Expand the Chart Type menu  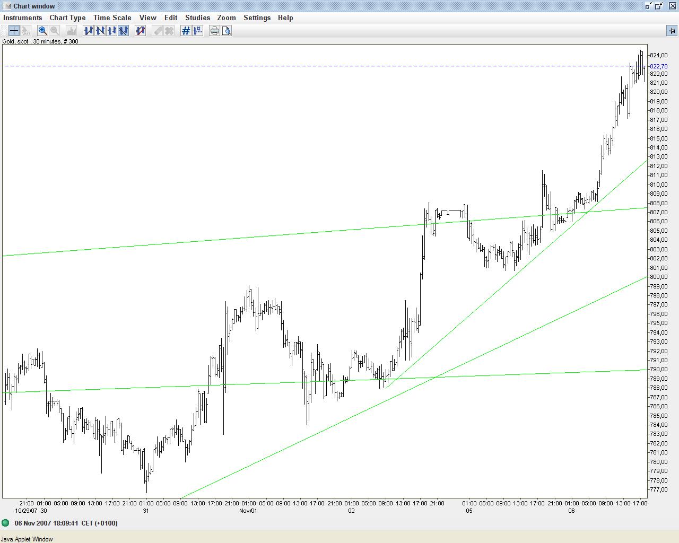pyautogui.click(x=67, y=17)
